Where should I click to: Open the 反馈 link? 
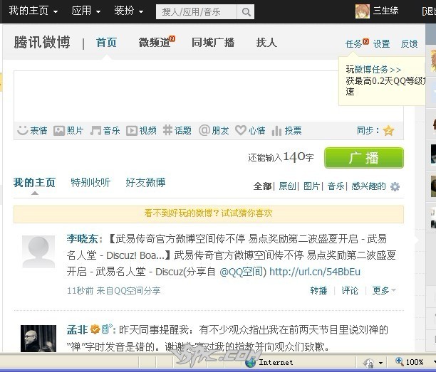click(410, 44)
